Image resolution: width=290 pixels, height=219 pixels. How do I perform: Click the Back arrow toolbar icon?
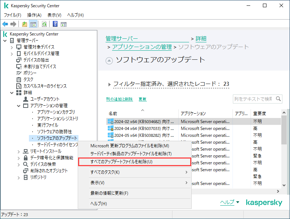coord(5,24)
